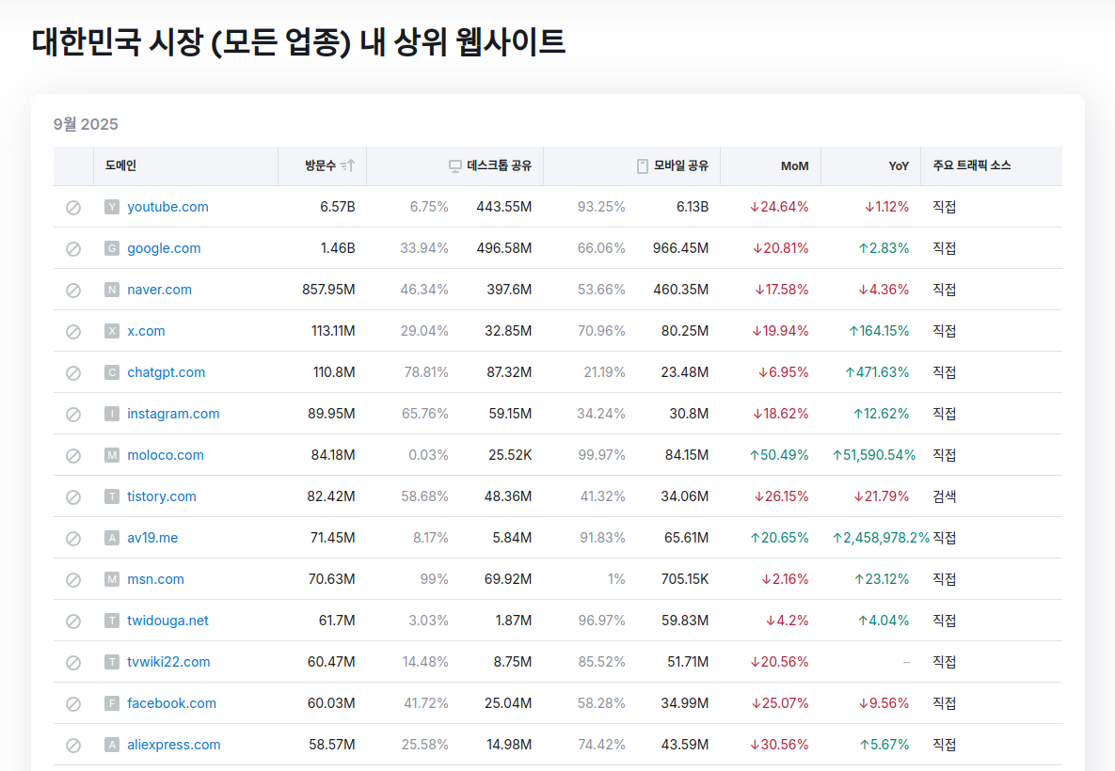1115x771 pixels.
Task: Click the block icon in the chatgpt.com row
Action: 73,373
